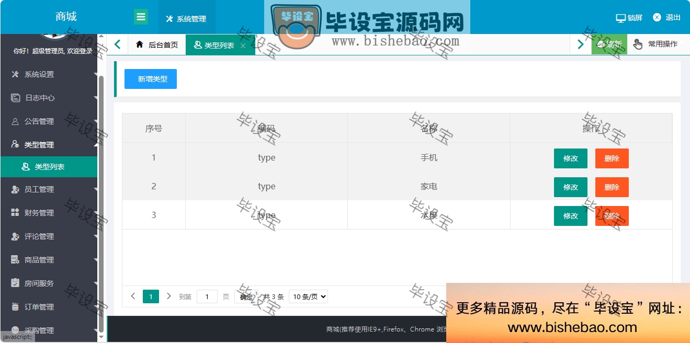Click the 类型管理 icon in sidebar
The height and width of the screenshot is (343, 690).
tap(15, 145)
